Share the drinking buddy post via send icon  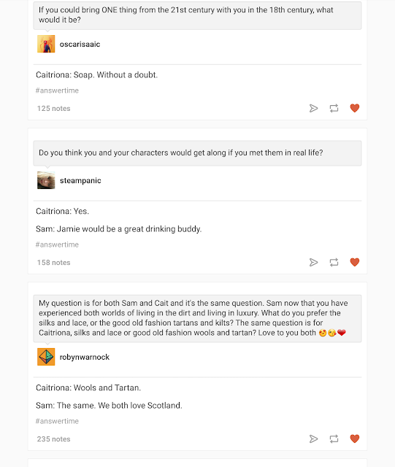(x=313, y=262)
